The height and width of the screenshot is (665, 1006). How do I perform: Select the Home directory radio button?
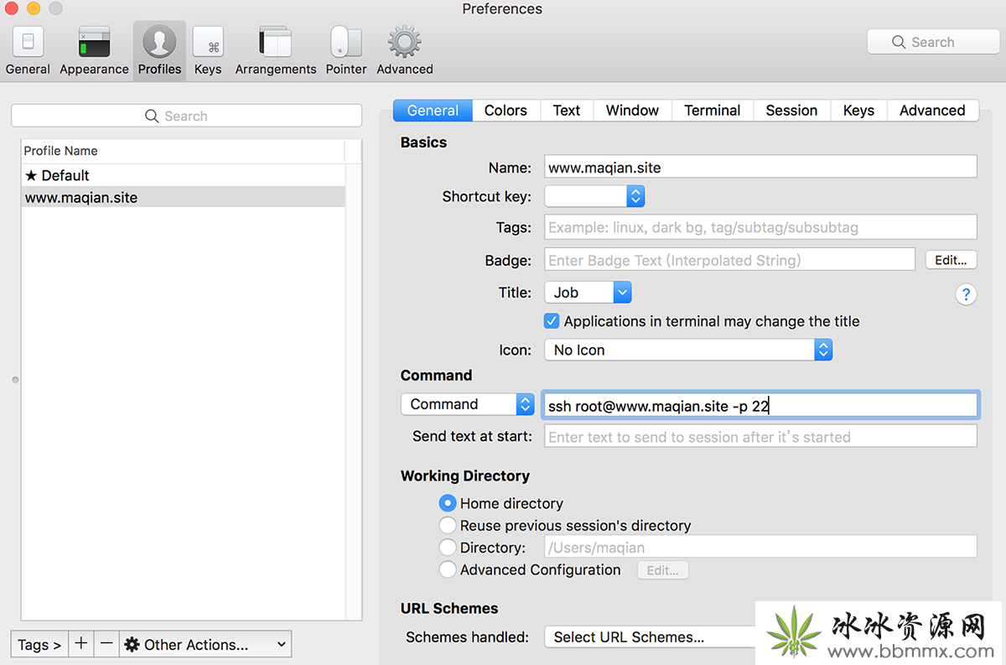coord(448,503)
